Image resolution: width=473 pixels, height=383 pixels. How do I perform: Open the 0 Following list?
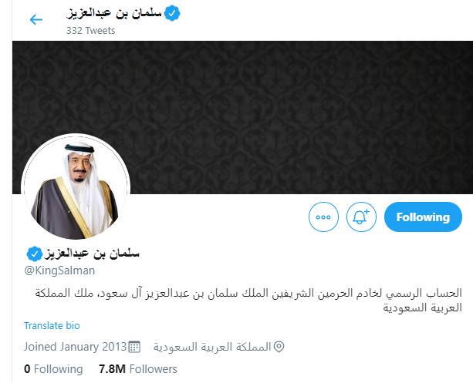pos(53,369)
